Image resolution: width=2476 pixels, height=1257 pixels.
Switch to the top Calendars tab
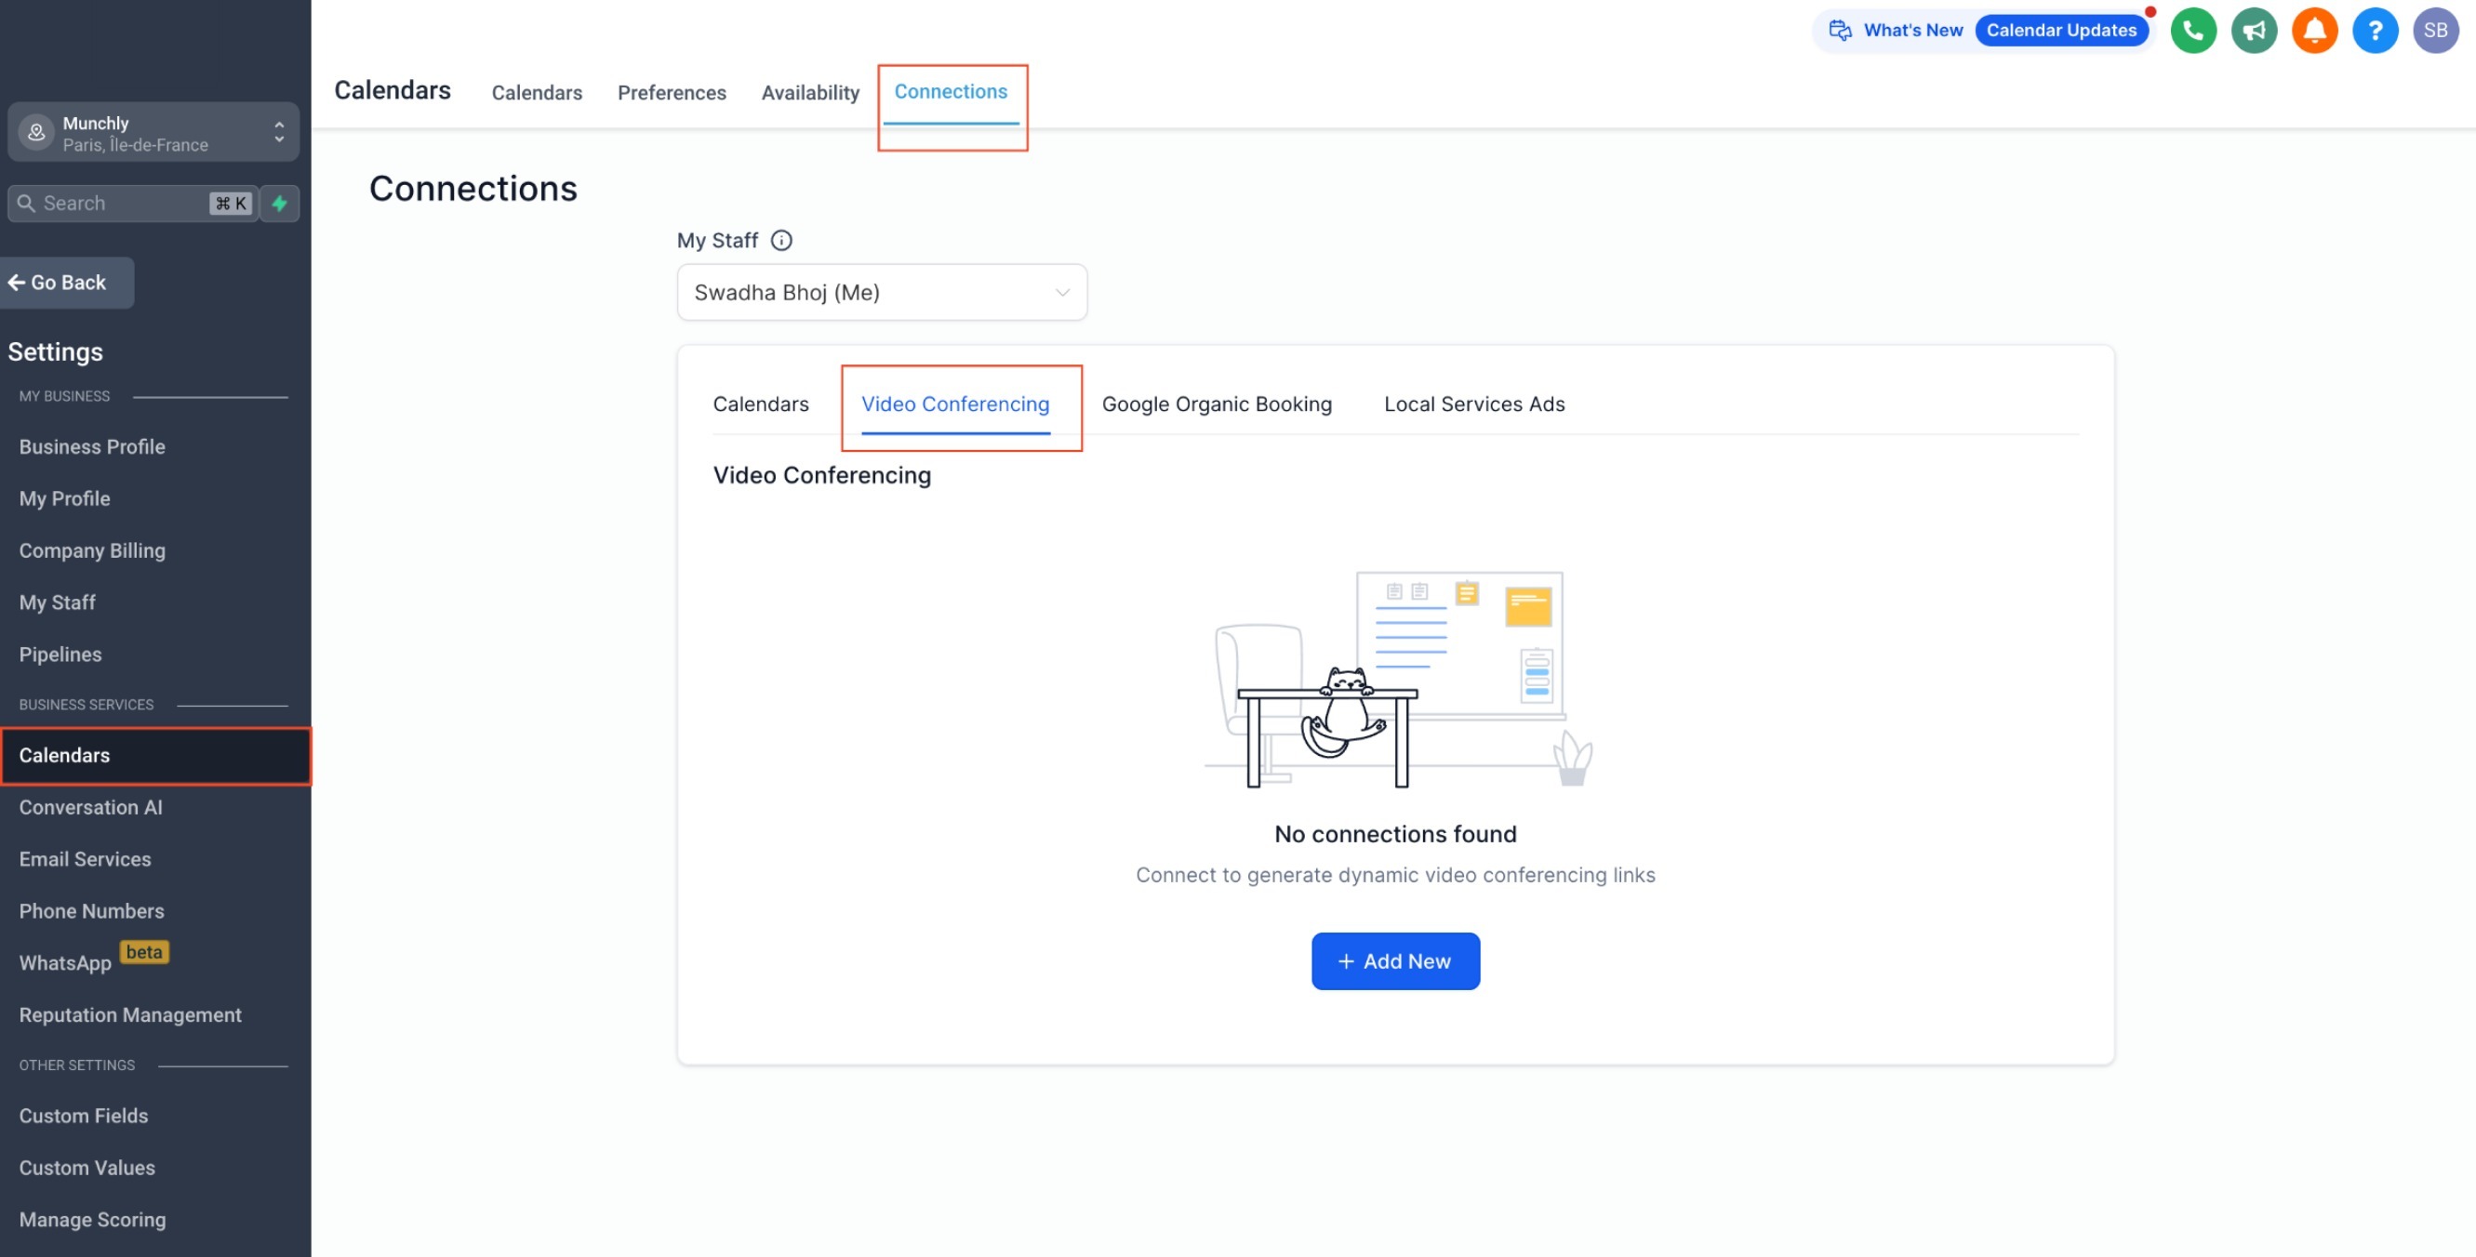click(x=537, y=93)
